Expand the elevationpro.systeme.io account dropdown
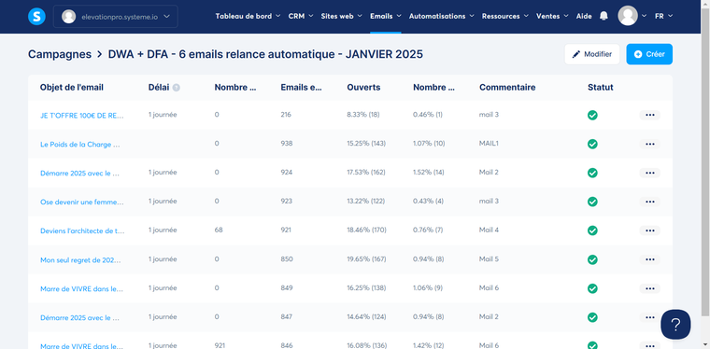This screenshot has height=349, width=710. point(116,16)
